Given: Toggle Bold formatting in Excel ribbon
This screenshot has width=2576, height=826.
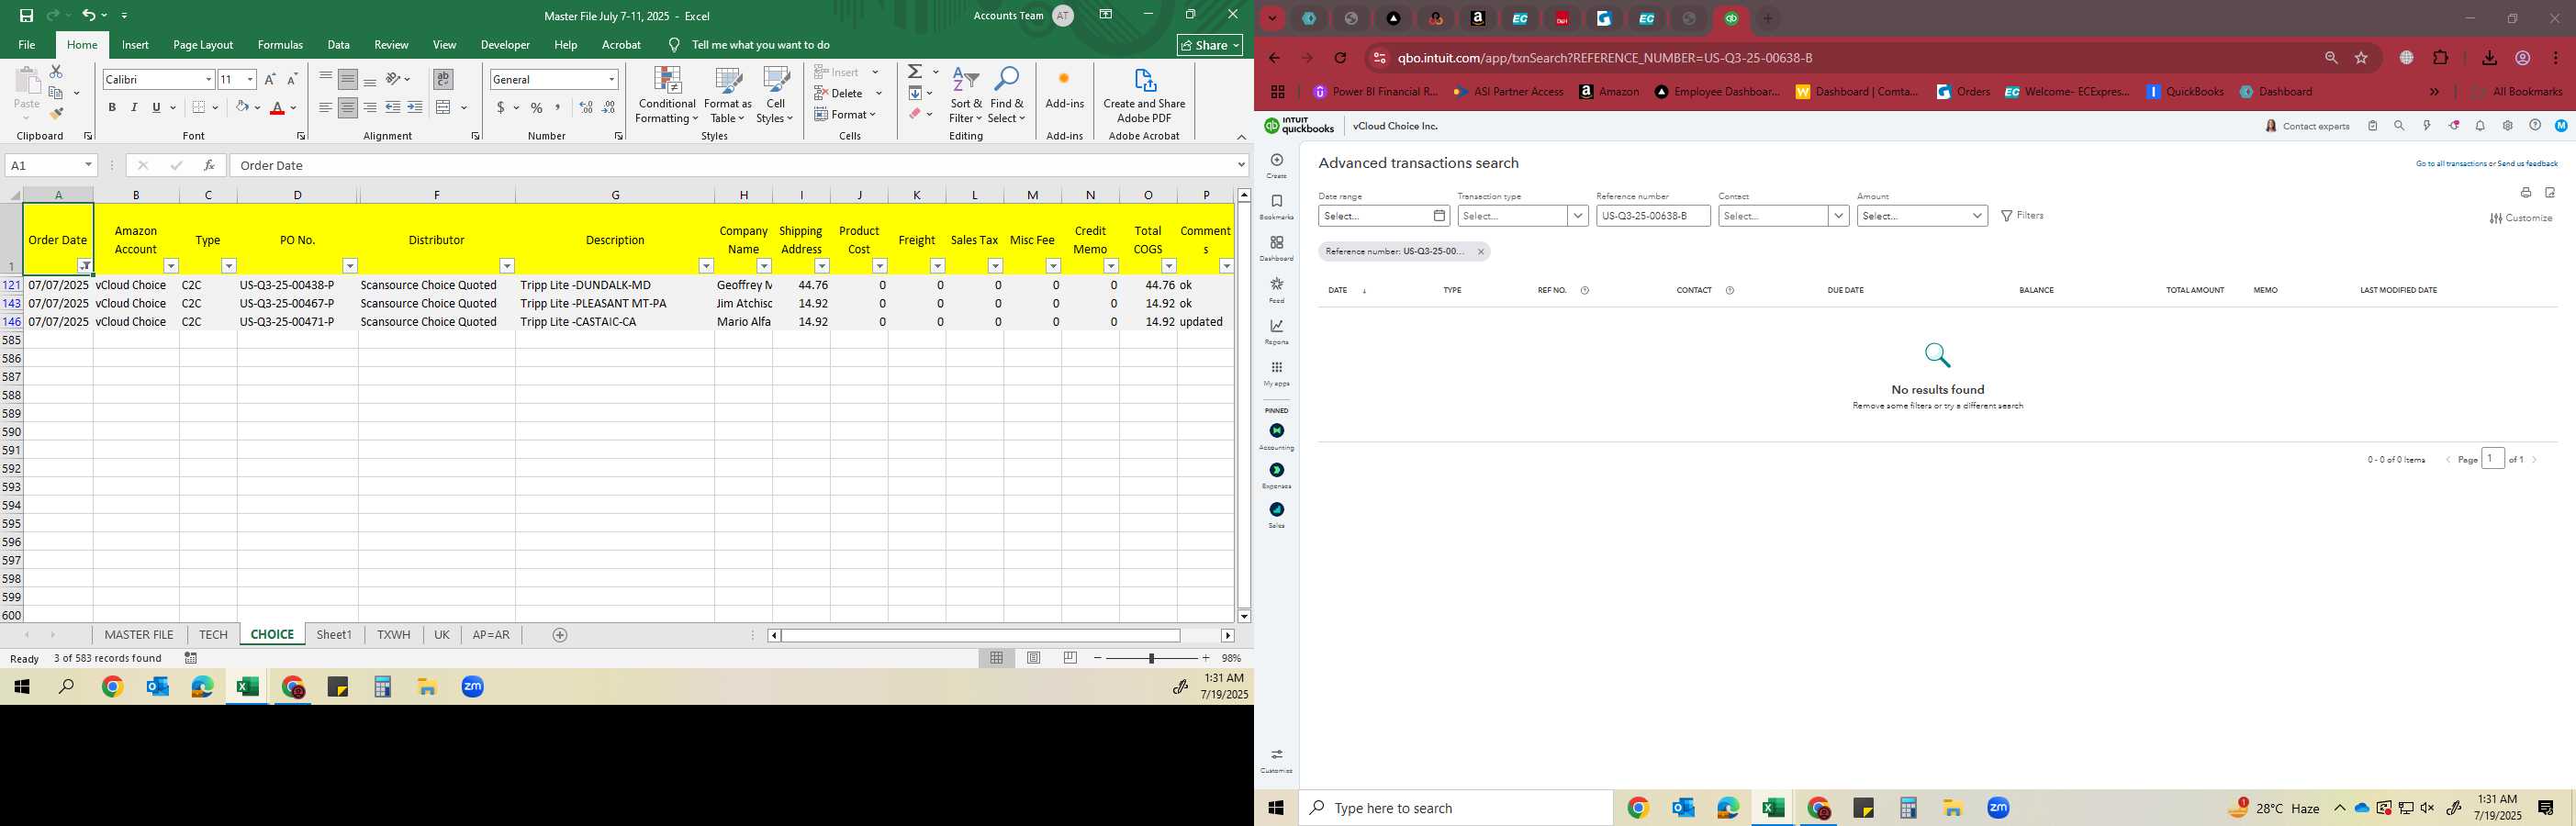Looking at the screenshot, I should (112, 107).
